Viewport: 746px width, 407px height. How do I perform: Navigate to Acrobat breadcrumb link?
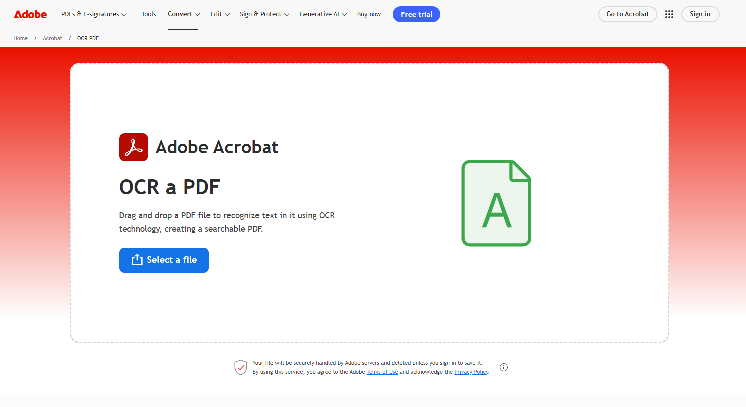coord(52,38)
